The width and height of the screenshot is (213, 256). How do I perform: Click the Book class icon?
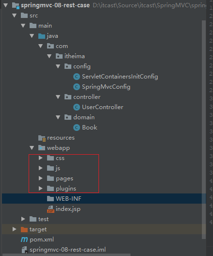(77, 128)
